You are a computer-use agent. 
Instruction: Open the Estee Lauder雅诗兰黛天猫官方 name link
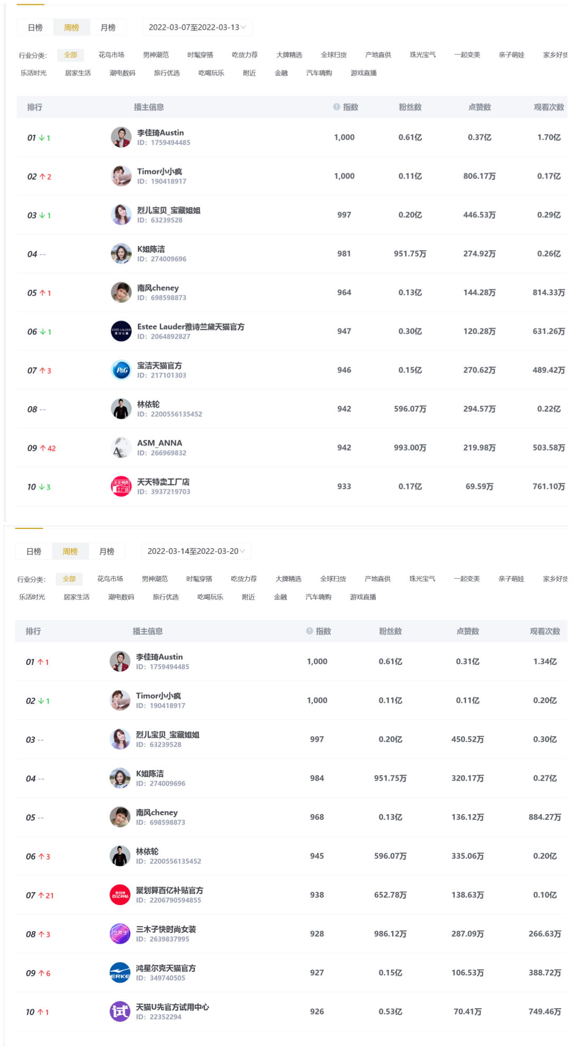click(x=191, y=327)
